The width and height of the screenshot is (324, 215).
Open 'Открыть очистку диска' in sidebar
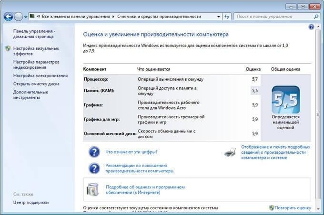pyautogui.click(x=36, y=84)
